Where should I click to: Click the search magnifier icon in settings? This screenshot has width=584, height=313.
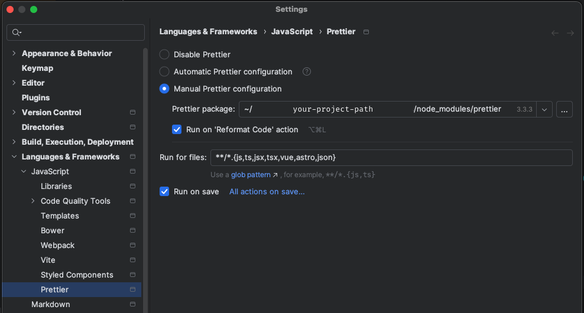[16, 32]
